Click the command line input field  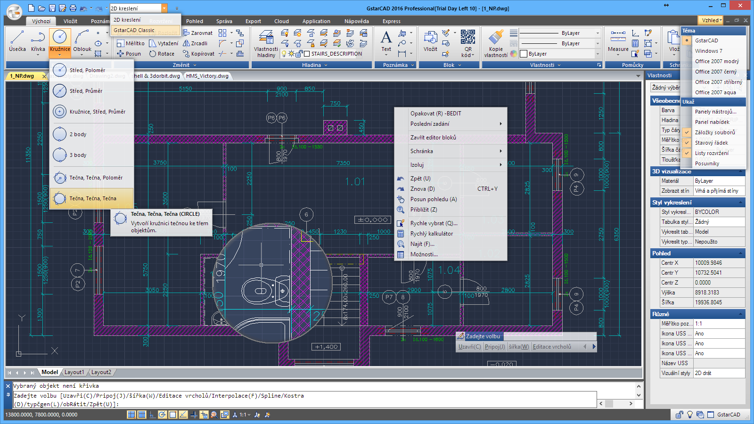click(304, 400)
